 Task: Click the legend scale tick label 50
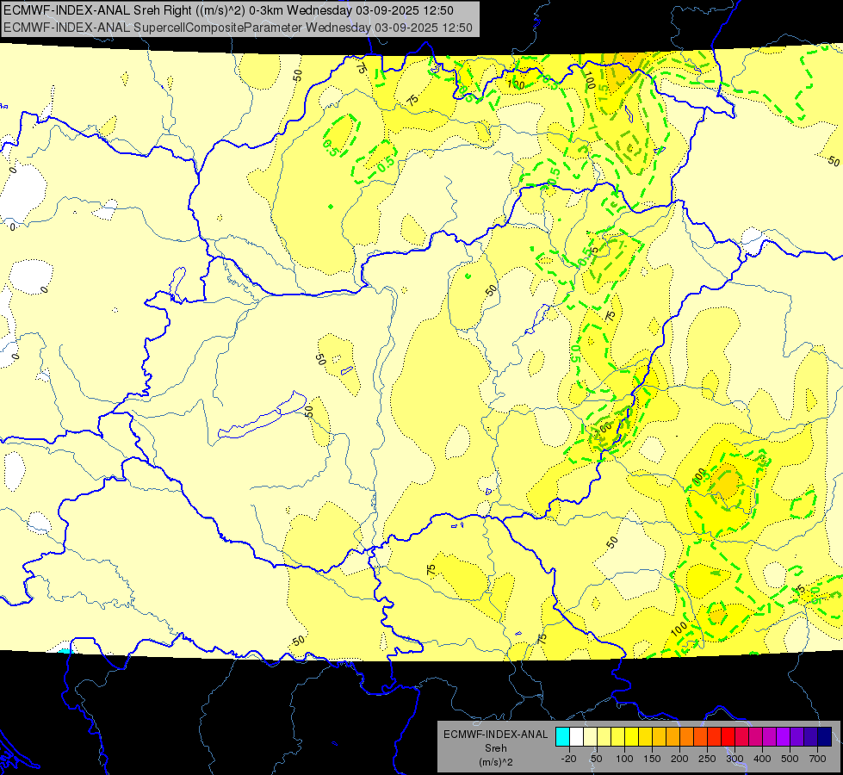[596, 759]
